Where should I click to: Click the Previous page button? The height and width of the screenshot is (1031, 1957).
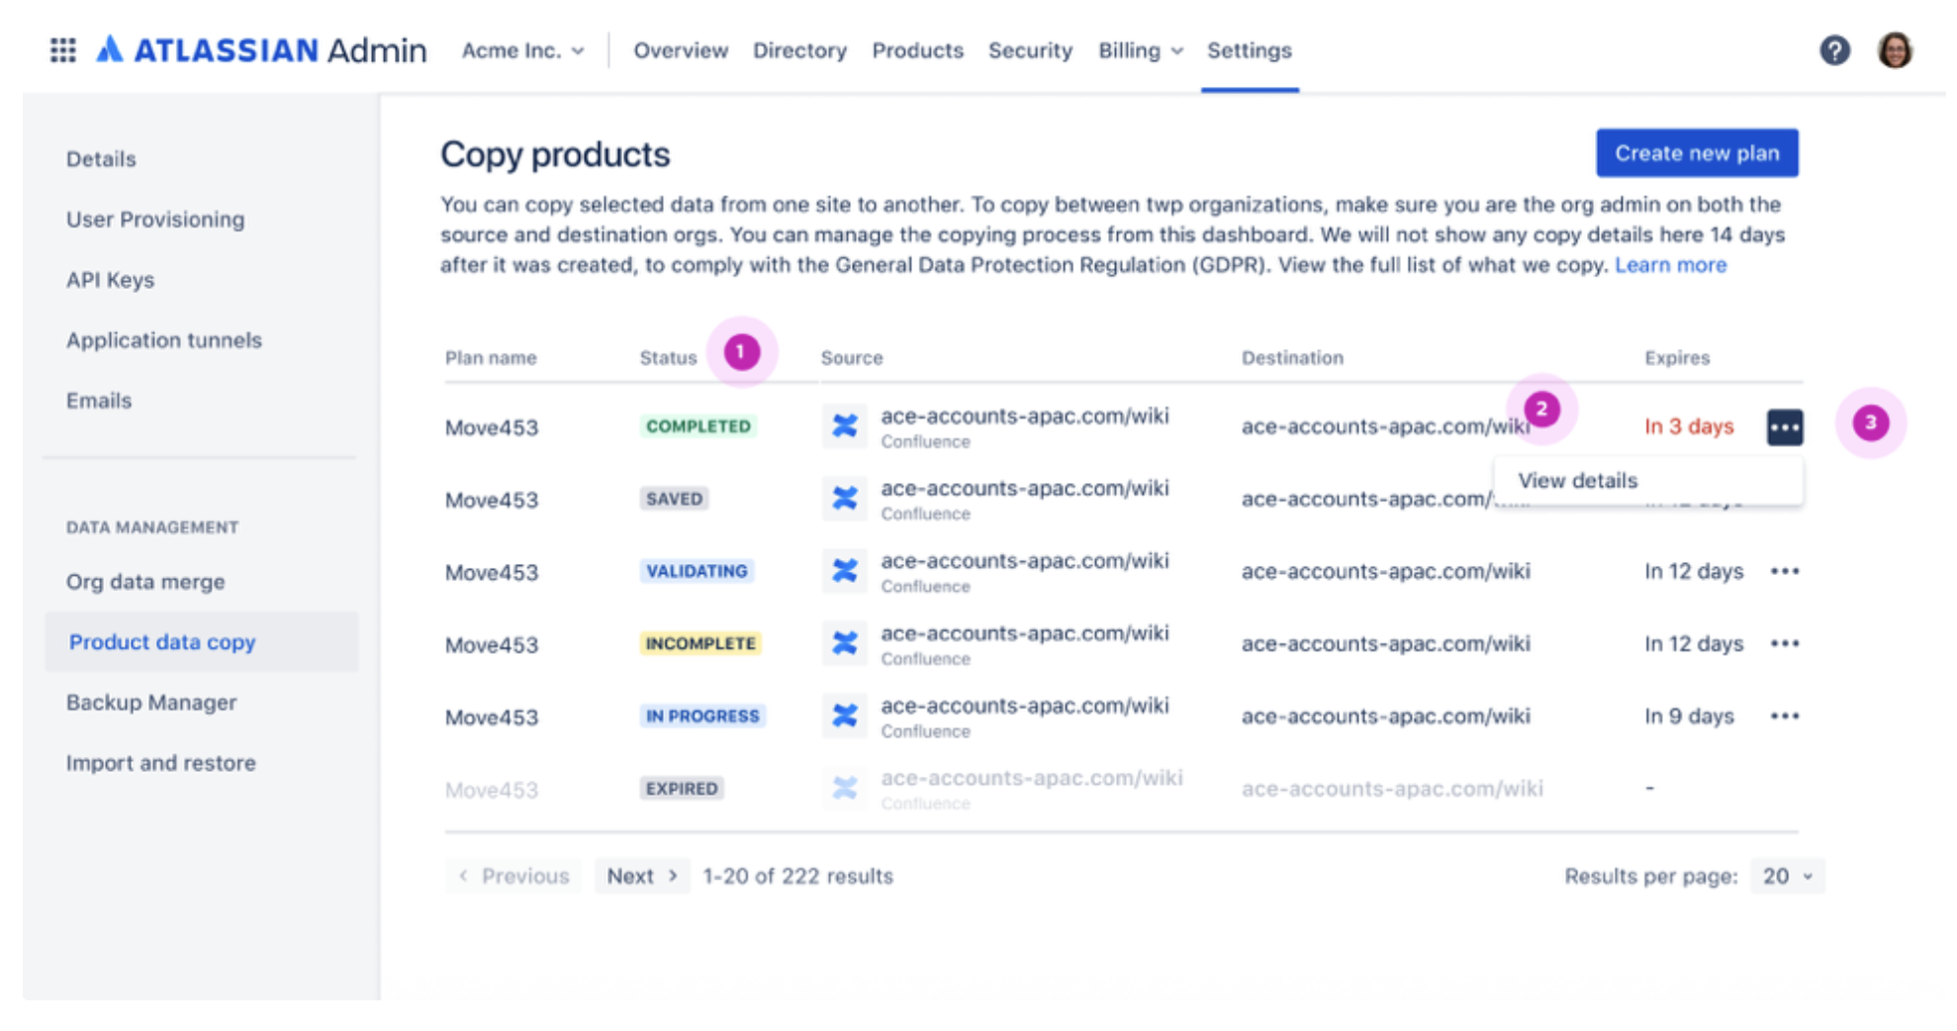[x=513, y=876]
